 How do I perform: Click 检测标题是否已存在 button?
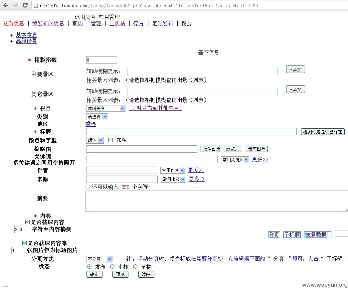pyautogui.click(x=323, y=132)
